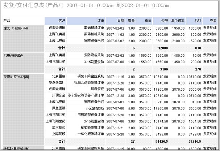Image resolution: width=220 pixels, height=151 pixels.
Task: Click the 金额 column header
Action: tap(164, 21)
